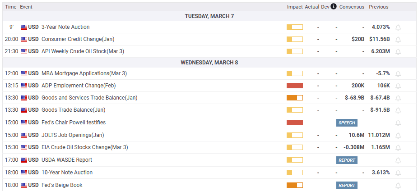Expand the EIA Crude Oil Stocks Change row
Image resolution: width=418 pixels, height=191 pixels.
(84, 147)
